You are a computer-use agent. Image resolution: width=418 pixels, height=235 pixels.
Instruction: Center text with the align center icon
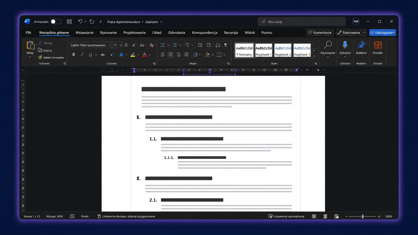[170, 54]
